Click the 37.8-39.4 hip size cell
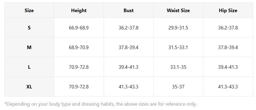The height and width of the screenshot is (110, 256). click(228, 47)
